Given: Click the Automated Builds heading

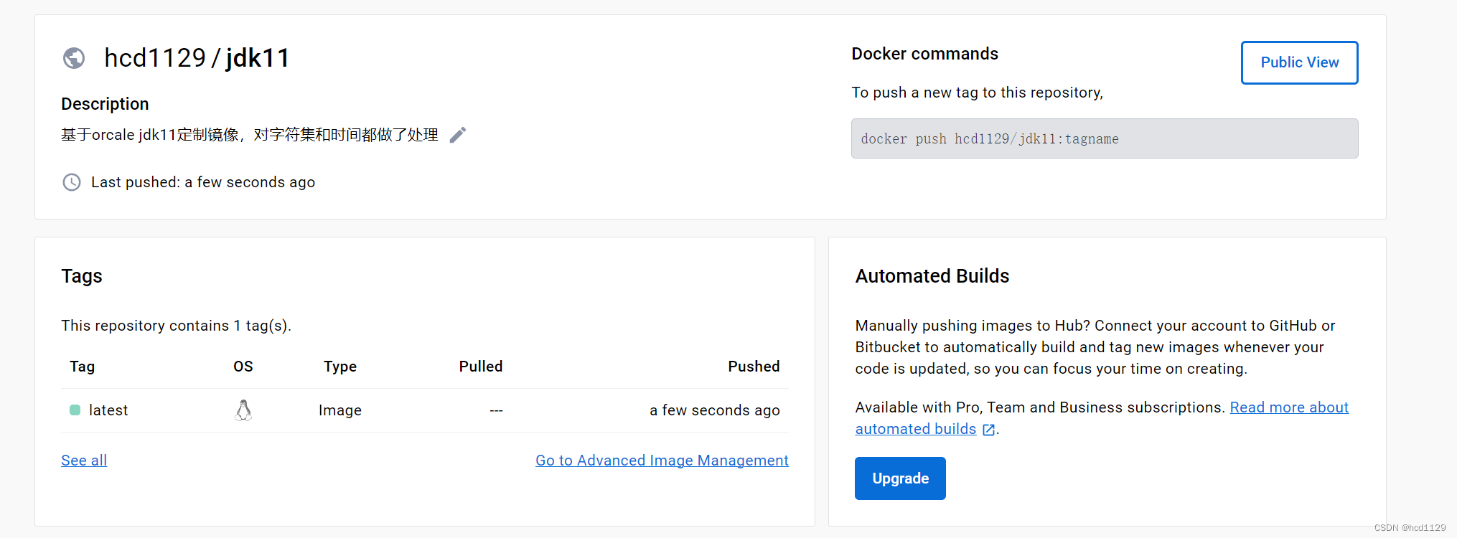Looking at the screenshot, I should pos(932,276).
